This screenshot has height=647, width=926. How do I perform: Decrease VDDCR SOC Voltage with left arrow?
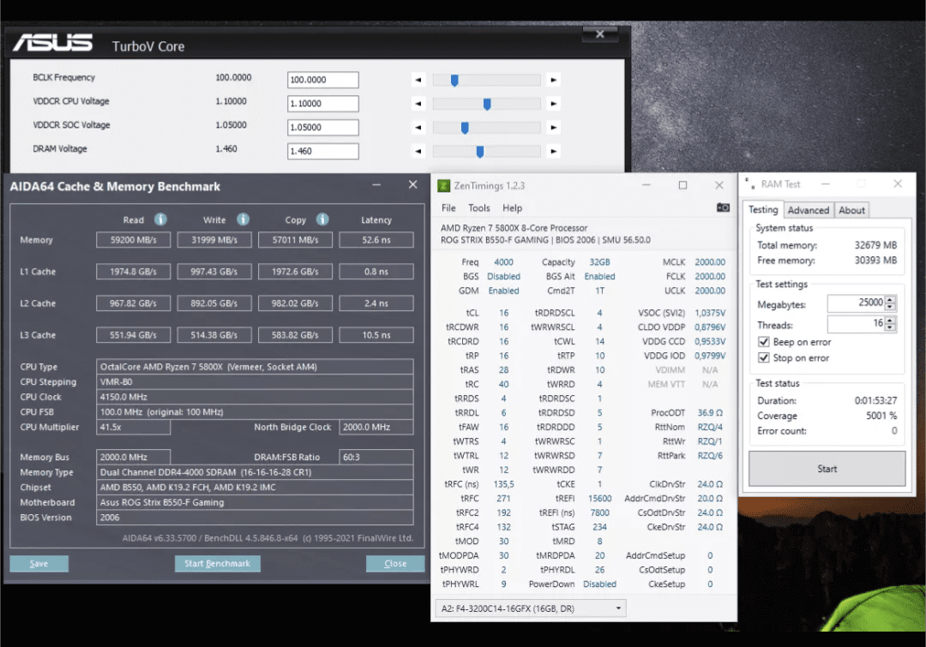tap(418, 128)
